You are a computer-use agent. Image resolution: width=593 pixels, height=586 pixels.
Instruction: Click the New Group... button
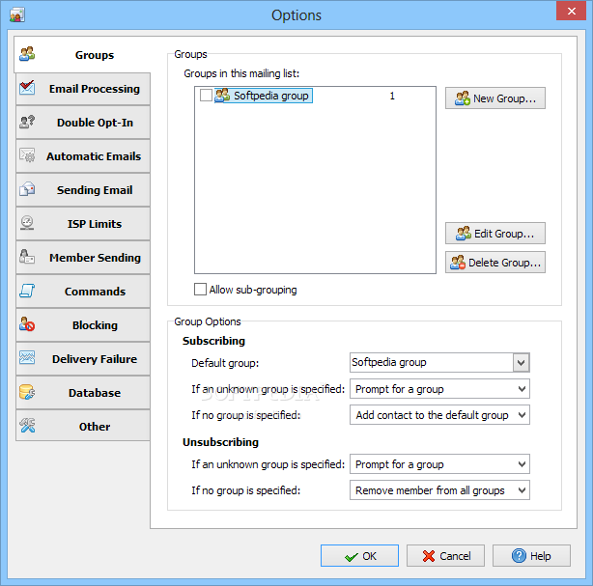(495, 98)
